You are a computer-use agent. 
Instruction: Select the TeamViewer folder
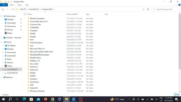click(35, 82)
